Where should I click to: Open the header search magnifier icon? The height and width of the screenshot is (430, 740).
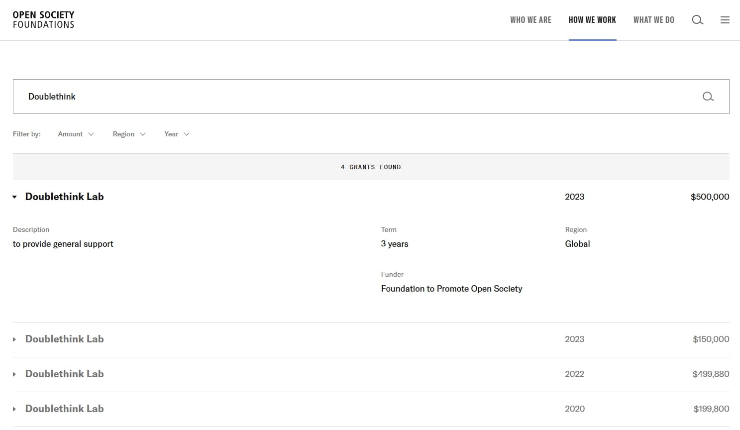click(x=697, y=20)
